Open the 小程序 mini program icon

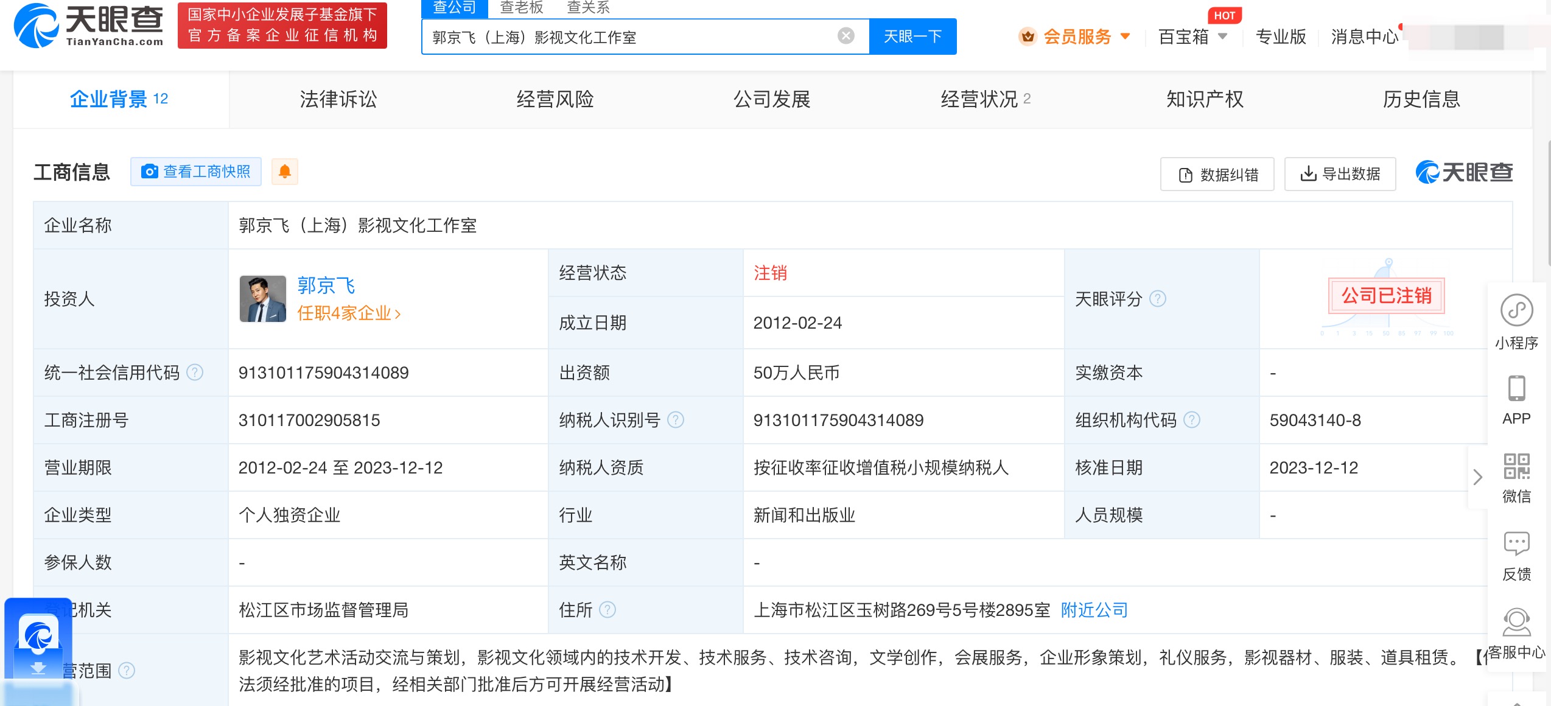[x=1516, y=310]
